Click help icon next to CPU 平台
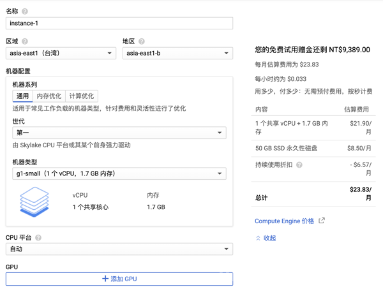 coord(38,238)
